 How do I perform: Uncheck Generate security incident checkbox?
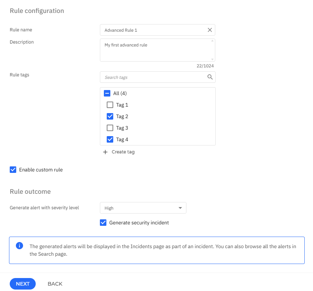(x=103, y=223)
